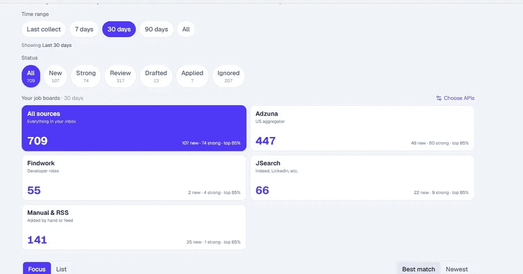Viewport: 523px width, 274px height.
Task: Filter by Applied status (7)
Action: click(192, 76)
